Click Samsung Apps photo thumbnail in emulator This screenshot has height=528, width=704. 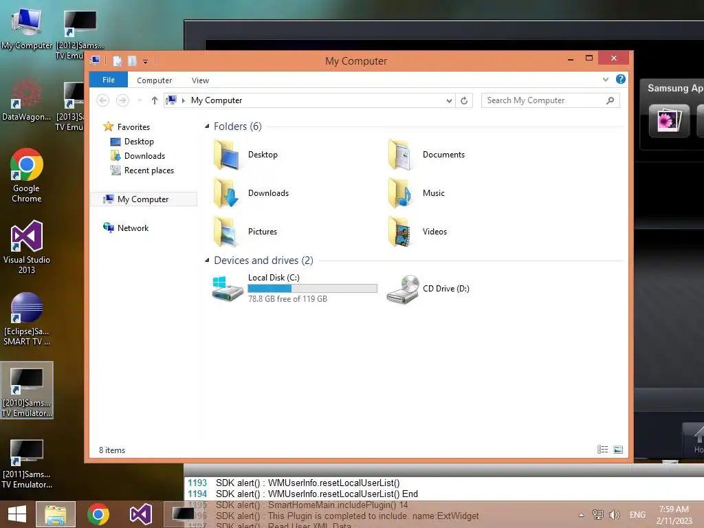click(x=669, y=120)
